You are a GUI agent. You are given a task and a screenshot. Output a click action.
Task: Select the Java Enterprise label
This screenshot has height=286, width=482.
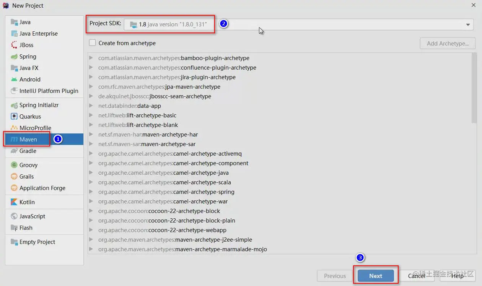click(x=39, y=34)
